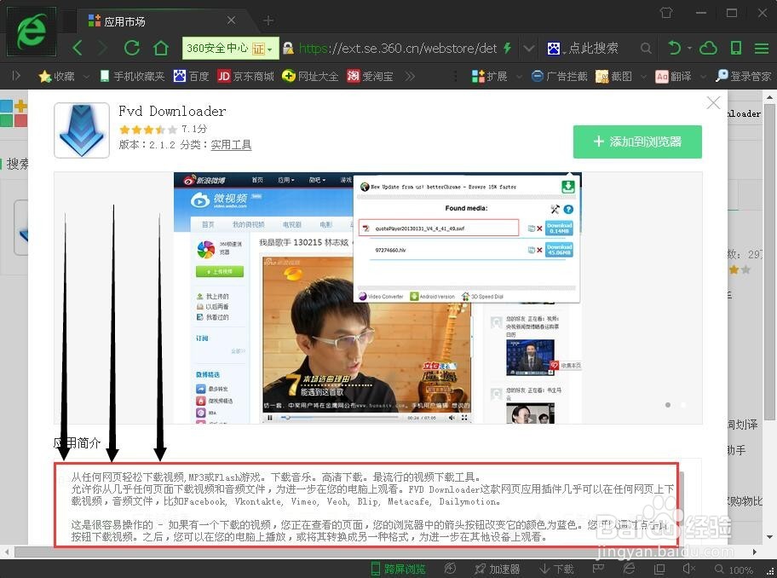Click the mute speaker icon in status bar
777x578 pixels.
click(688, 569)
